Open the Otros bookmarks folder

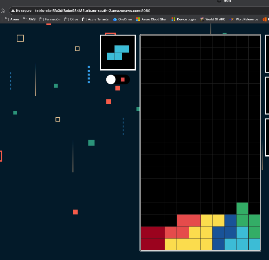click(71, 19)
